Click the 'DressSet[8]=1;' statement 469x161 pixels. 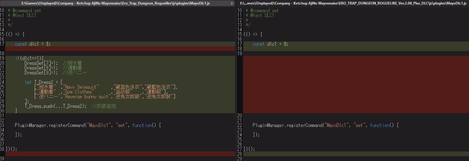coord(41,68)
